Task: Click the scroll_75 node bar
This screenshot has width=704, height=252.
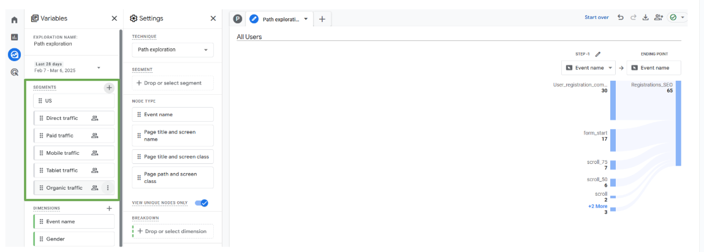Action: click(x=613, y=165)
